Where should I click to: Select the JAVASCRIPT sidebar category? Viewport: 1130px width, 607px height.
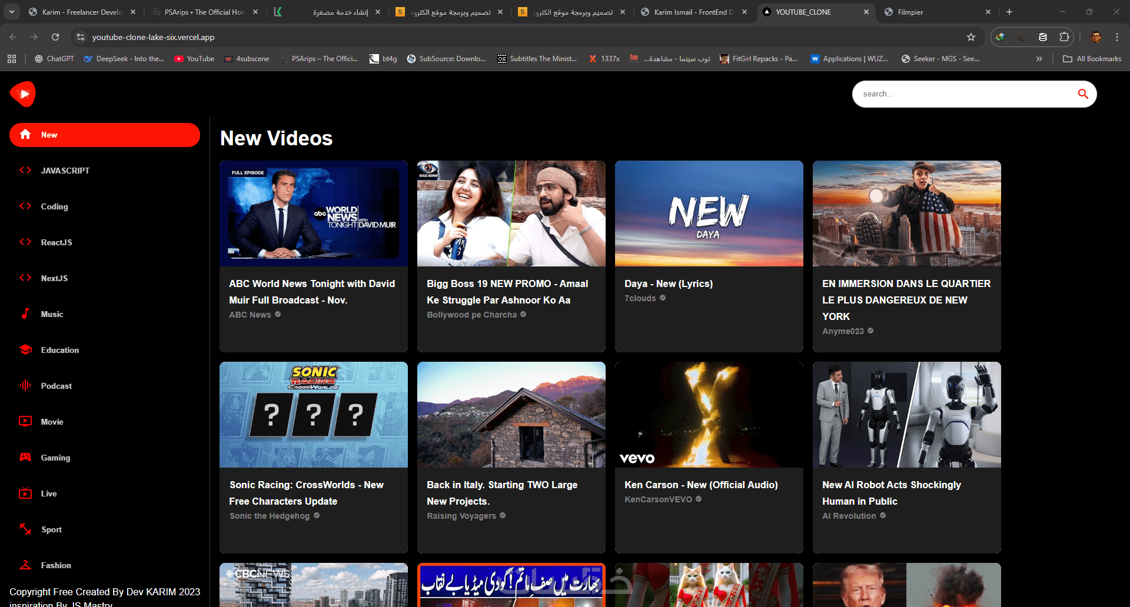pyautogui.click(x=65, y=171)
